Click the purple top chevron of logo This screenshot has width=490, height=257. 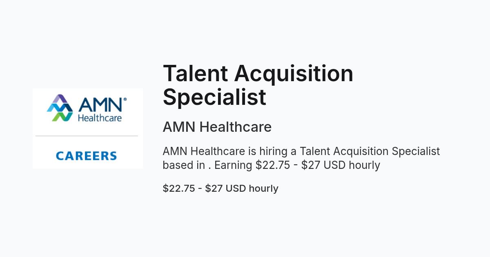pos(60,99)
